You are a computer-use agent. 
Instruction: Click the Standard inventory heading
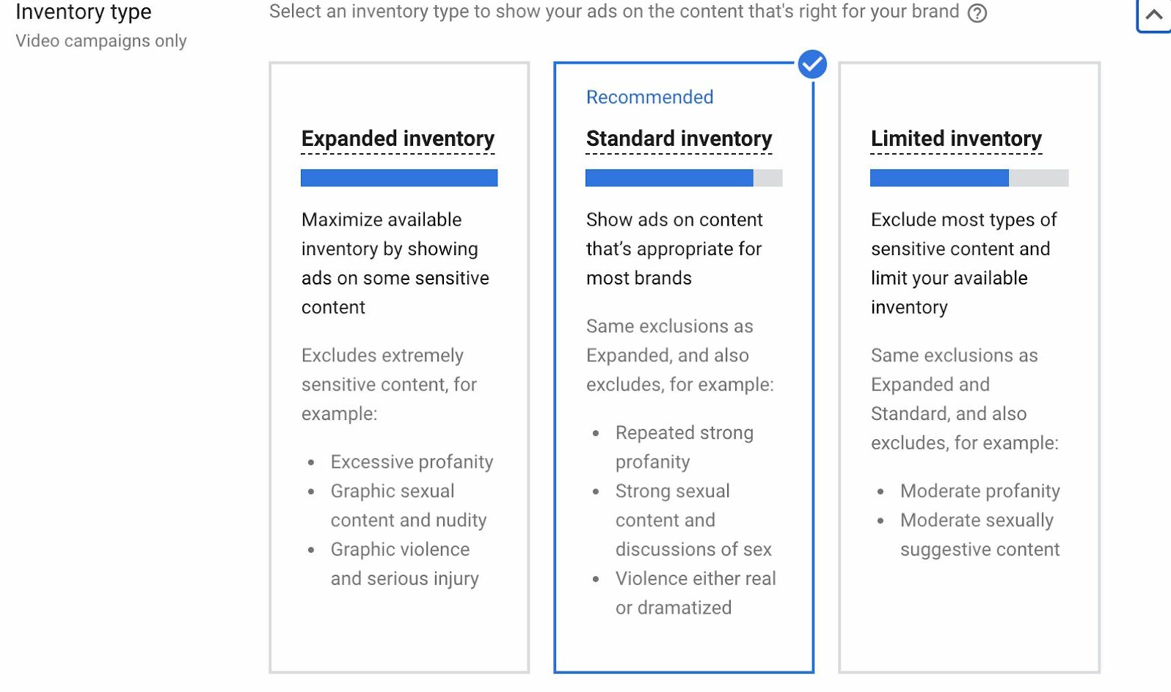click(x=679, y=139)
